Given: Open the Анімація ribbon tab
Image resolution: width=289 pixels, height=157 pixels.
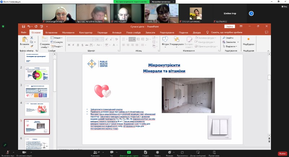Looking at the screenshot, I should click(x=117, y=32).
